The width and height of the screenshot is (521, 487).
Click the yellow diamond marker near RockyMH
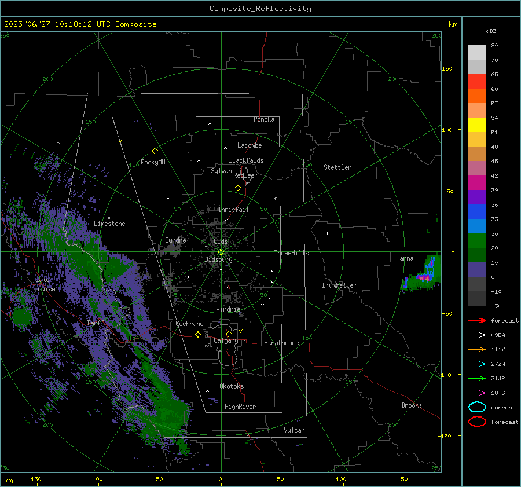point(155,151)
